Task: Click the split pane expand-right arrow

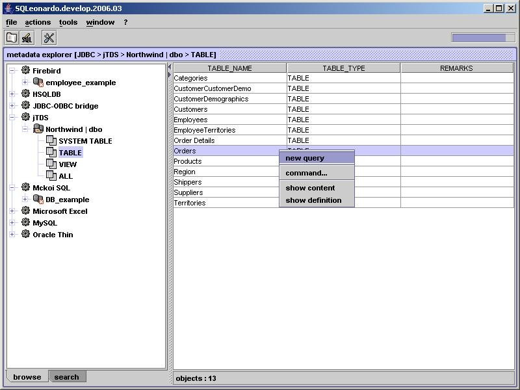Action: [170, 75]
